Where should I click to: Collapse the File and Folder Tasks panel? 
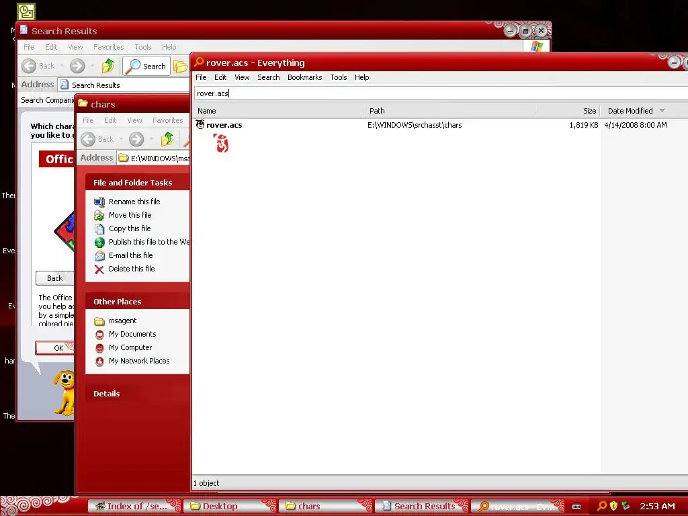click(x=138, y=183)
